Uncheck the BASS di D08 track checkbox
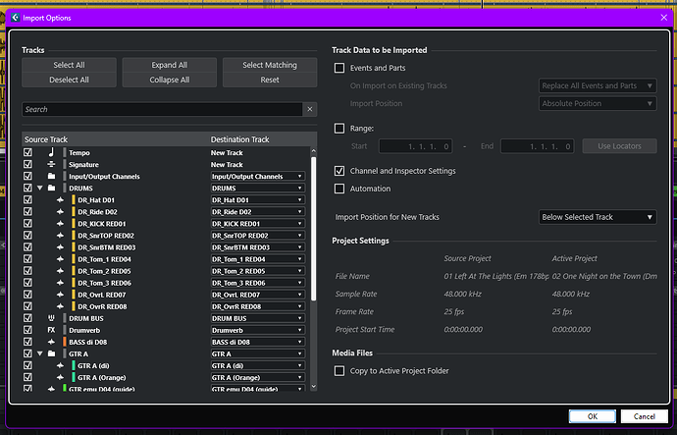This screenshot has width=677, height=435. click(x=28, y=342)
